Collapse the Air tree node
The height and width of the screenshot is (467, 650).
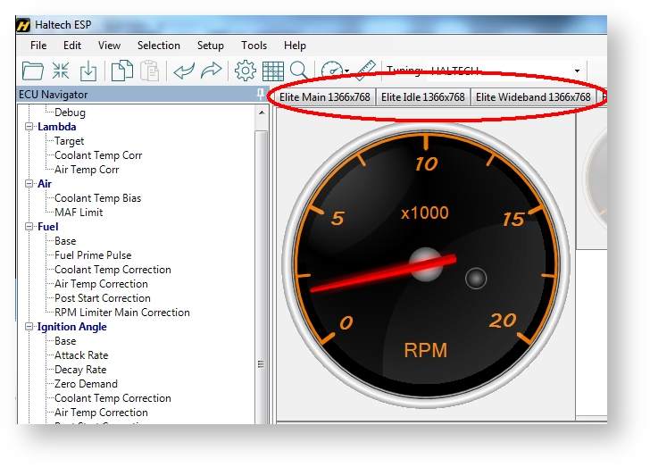click(x=29, y=183)
